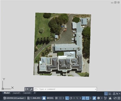Switch to the Model tab

point(7,93)
